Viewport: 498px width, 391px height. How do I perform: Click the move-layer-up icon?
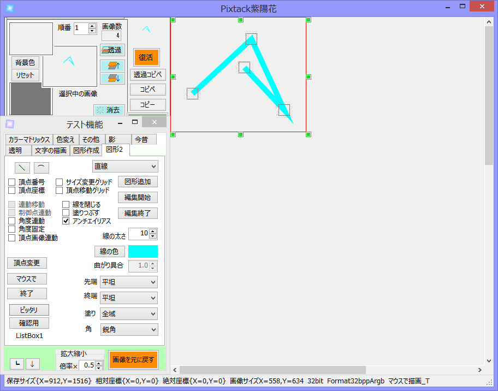point(112,65)
